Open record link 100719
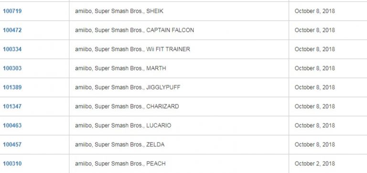This screenshot has width=367, height=173. pyautogui.click(x=12, y=11)
